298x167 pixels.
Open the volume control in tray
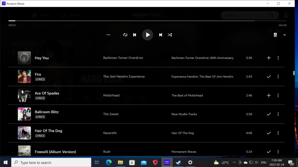coord(257,162)
